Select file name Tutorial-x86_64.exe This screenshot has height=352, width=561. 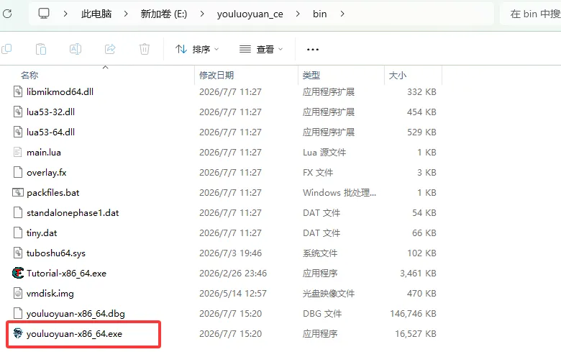67,274
